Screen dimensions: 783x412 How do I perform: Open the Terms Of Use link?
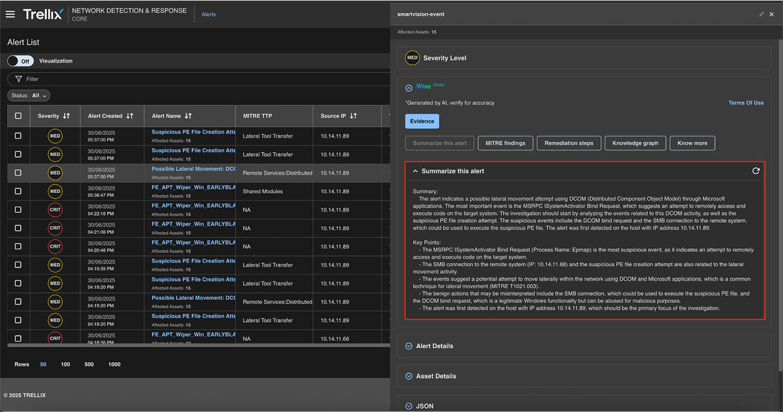(x=746, y=103)
